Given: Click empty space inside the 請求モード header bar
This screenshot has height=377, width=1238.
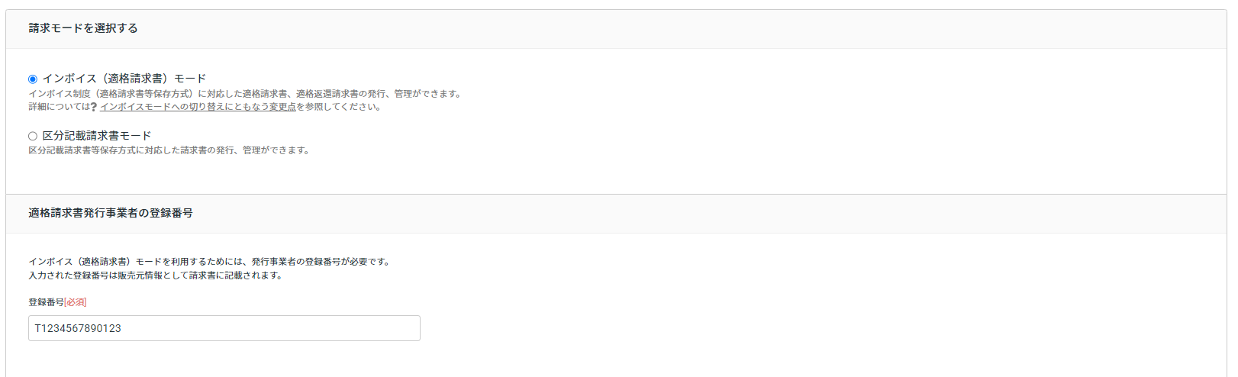Looking at the screenshot, I should point(687,29).
